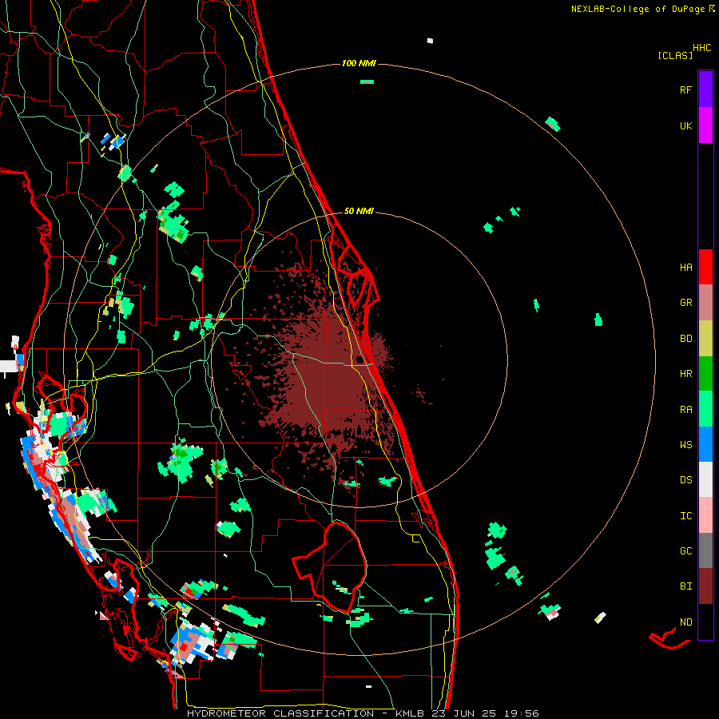Click the "HA" legend label
The height and width of the screenshot is (719, 719).
[x=685, y=267]
